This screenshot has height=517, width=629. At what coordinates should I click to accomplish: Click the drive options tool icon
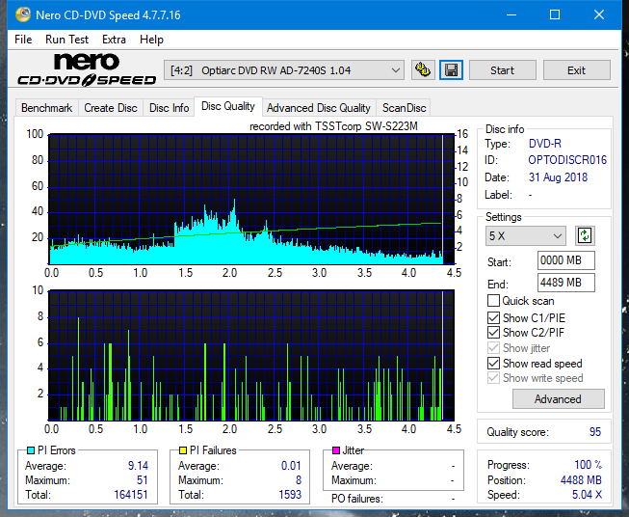pos(423,70)
